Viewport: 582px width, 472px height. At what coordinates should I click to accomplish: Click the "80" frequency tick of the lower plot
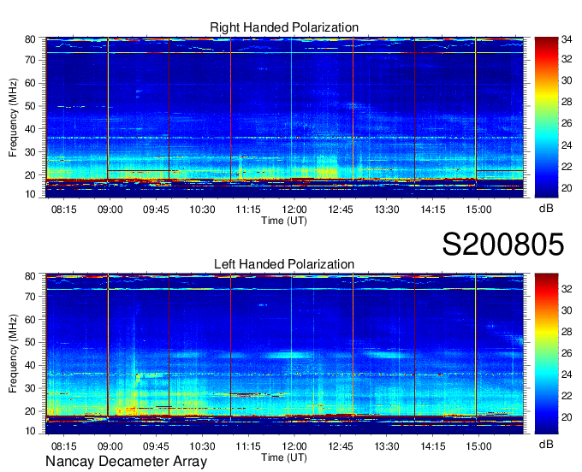[x=30, y=276]
